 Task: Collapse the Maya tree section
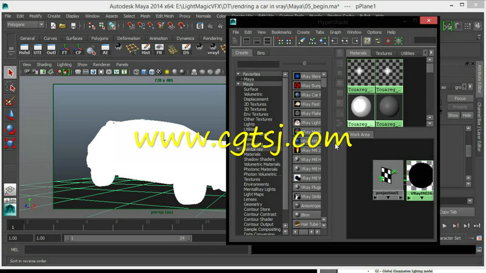coord(238,84)
